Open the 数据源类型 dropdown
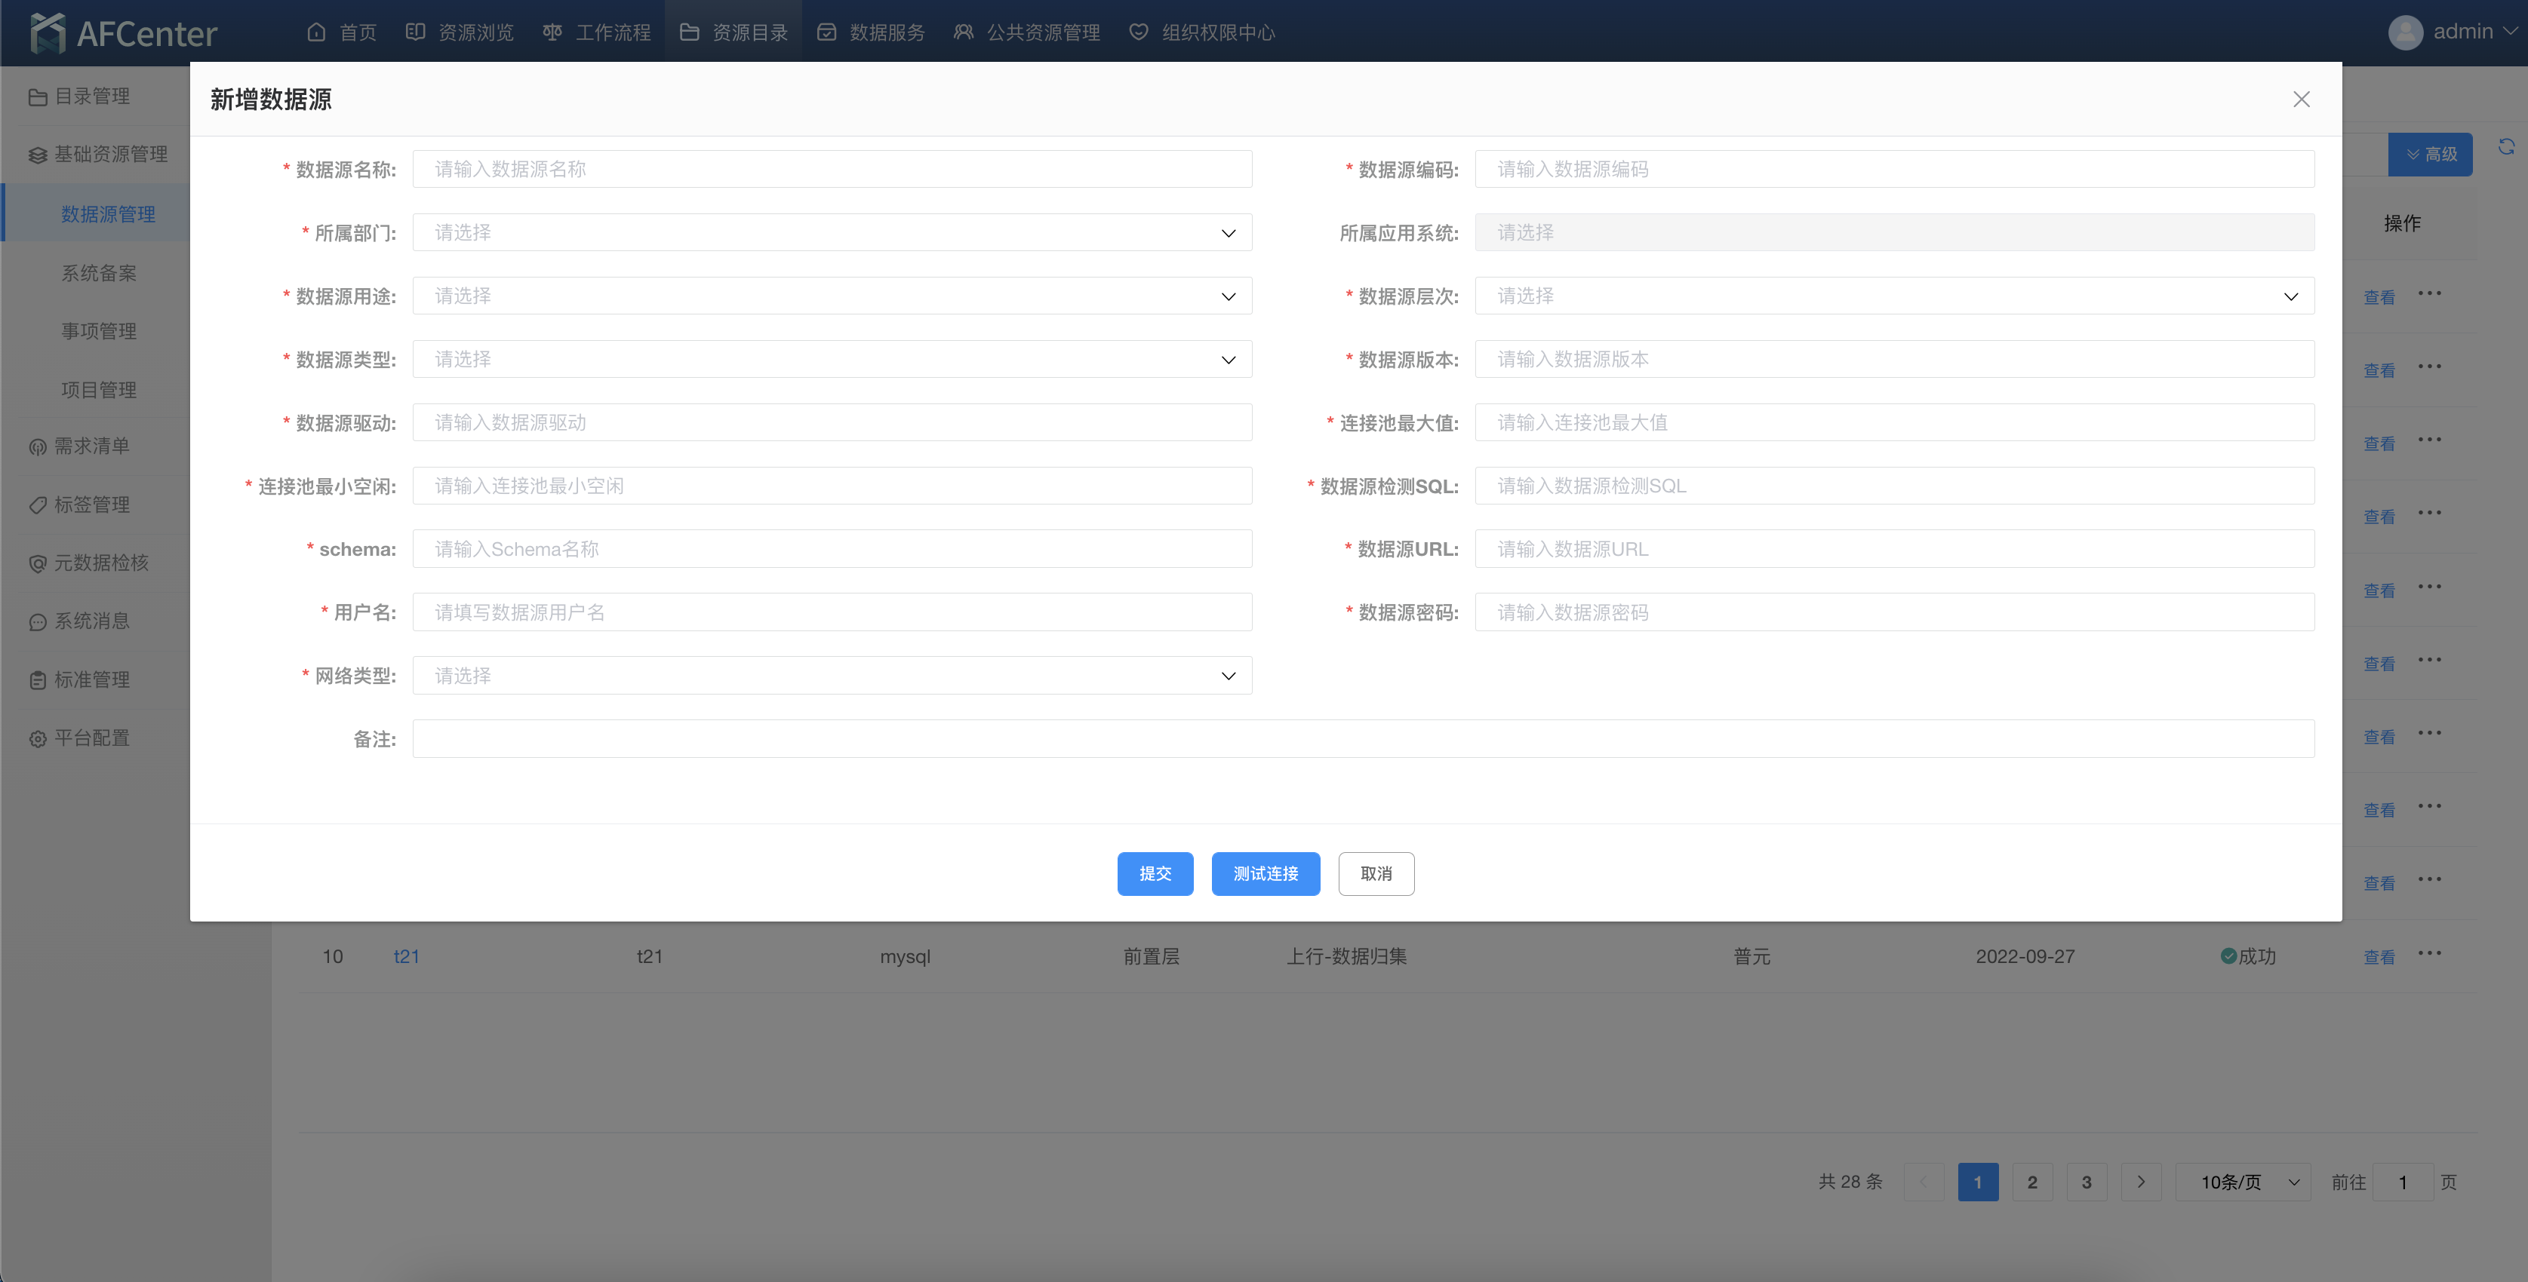This screenshot has height=1282, width=2528. (832, 359)
